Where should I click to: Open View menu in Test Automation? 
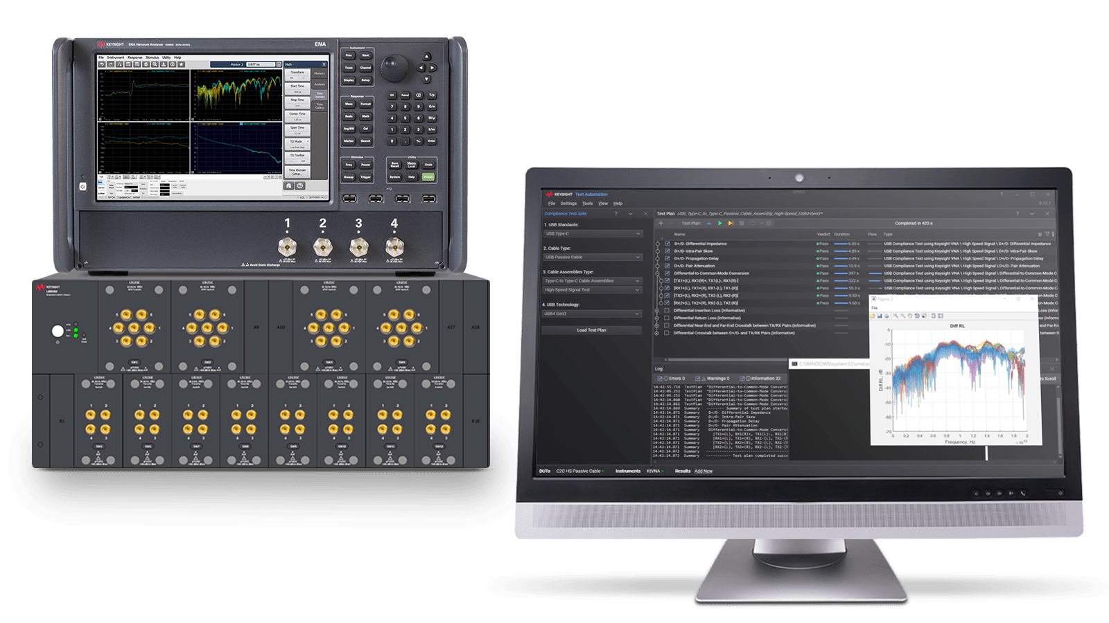[x=603, y=204]
